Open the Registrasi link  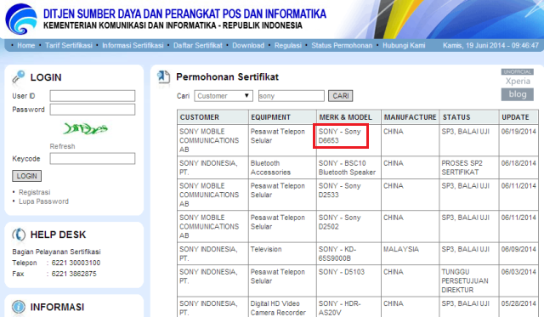click(34, 192)
